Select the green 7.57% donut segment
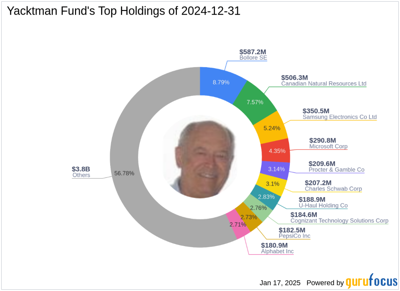This screenshot has height=291, width=400. 255,102
